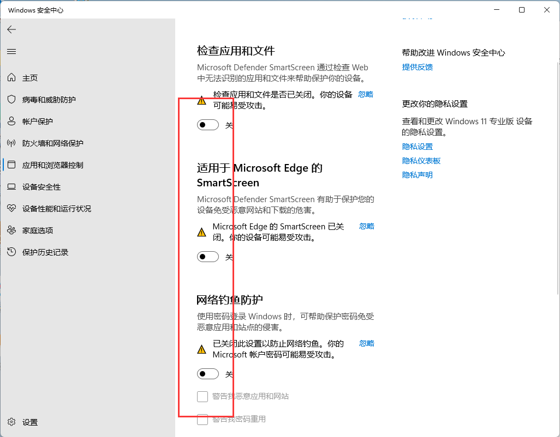This screenshot has height=437, width=560.
Task: Click the 防火墙和网络保护 signal icon
Action: [11, 143]
